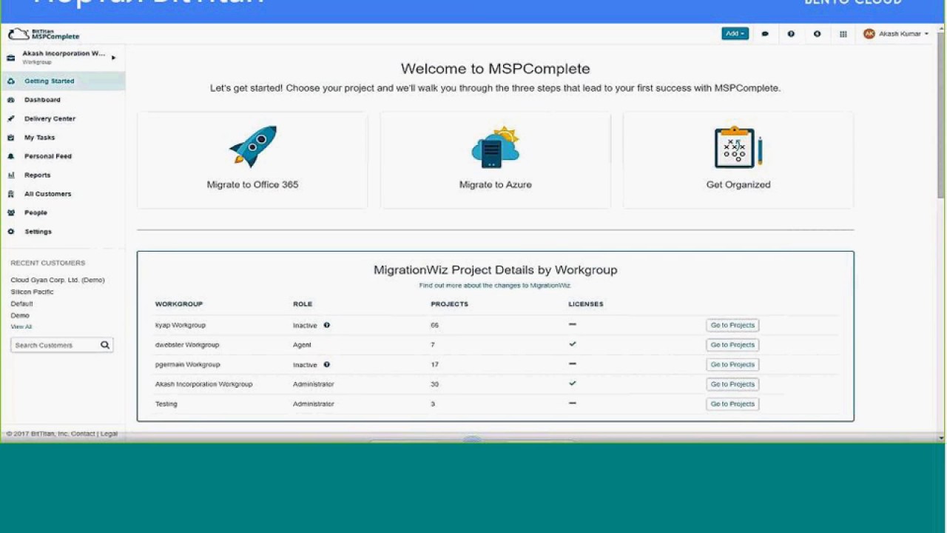The height and width of the screenshot is (533, 947).
Task: Click the license checkmark in Akash Incorporation row
Action: point(573,383)
